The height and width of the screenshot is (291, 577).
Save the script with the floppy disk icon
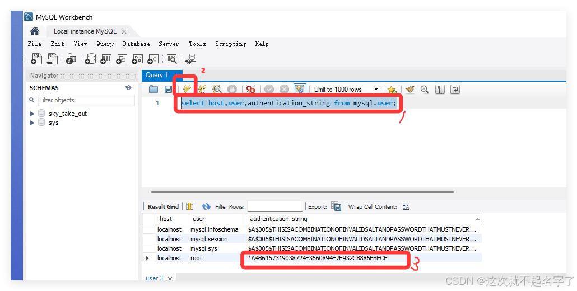pos(168,90)
